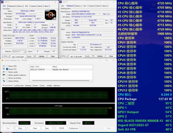This screenshot has width=173, height=133.
Task: Click the Core Speed value 4689.79 MHz
Action: (20, 38)
